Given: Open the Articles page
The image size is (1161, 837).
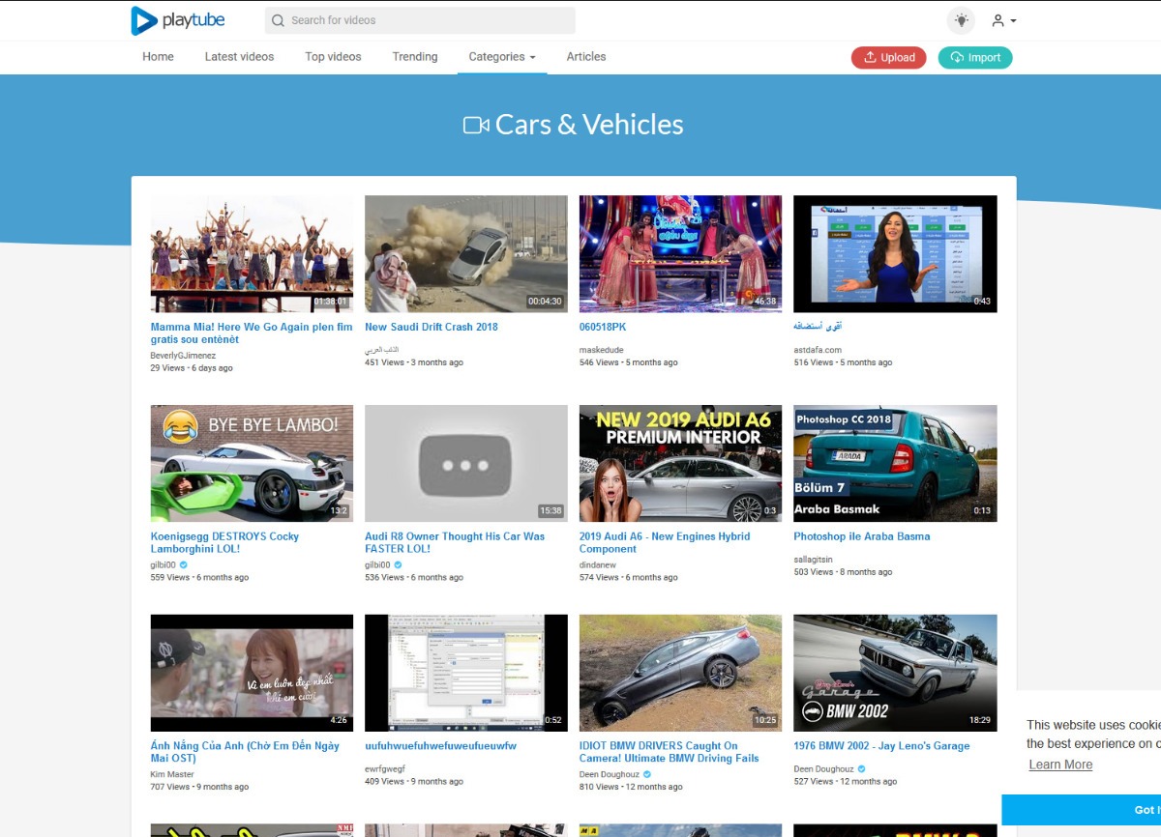Looking at the screenshot, I should click(x=586, y=57).
